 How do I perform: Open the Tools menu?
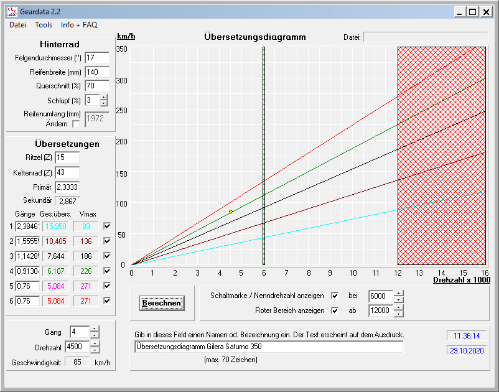[44, 25]
